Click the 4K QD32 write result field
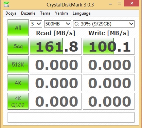The height and width of the screenshot is (128, 142). point(109,101)
